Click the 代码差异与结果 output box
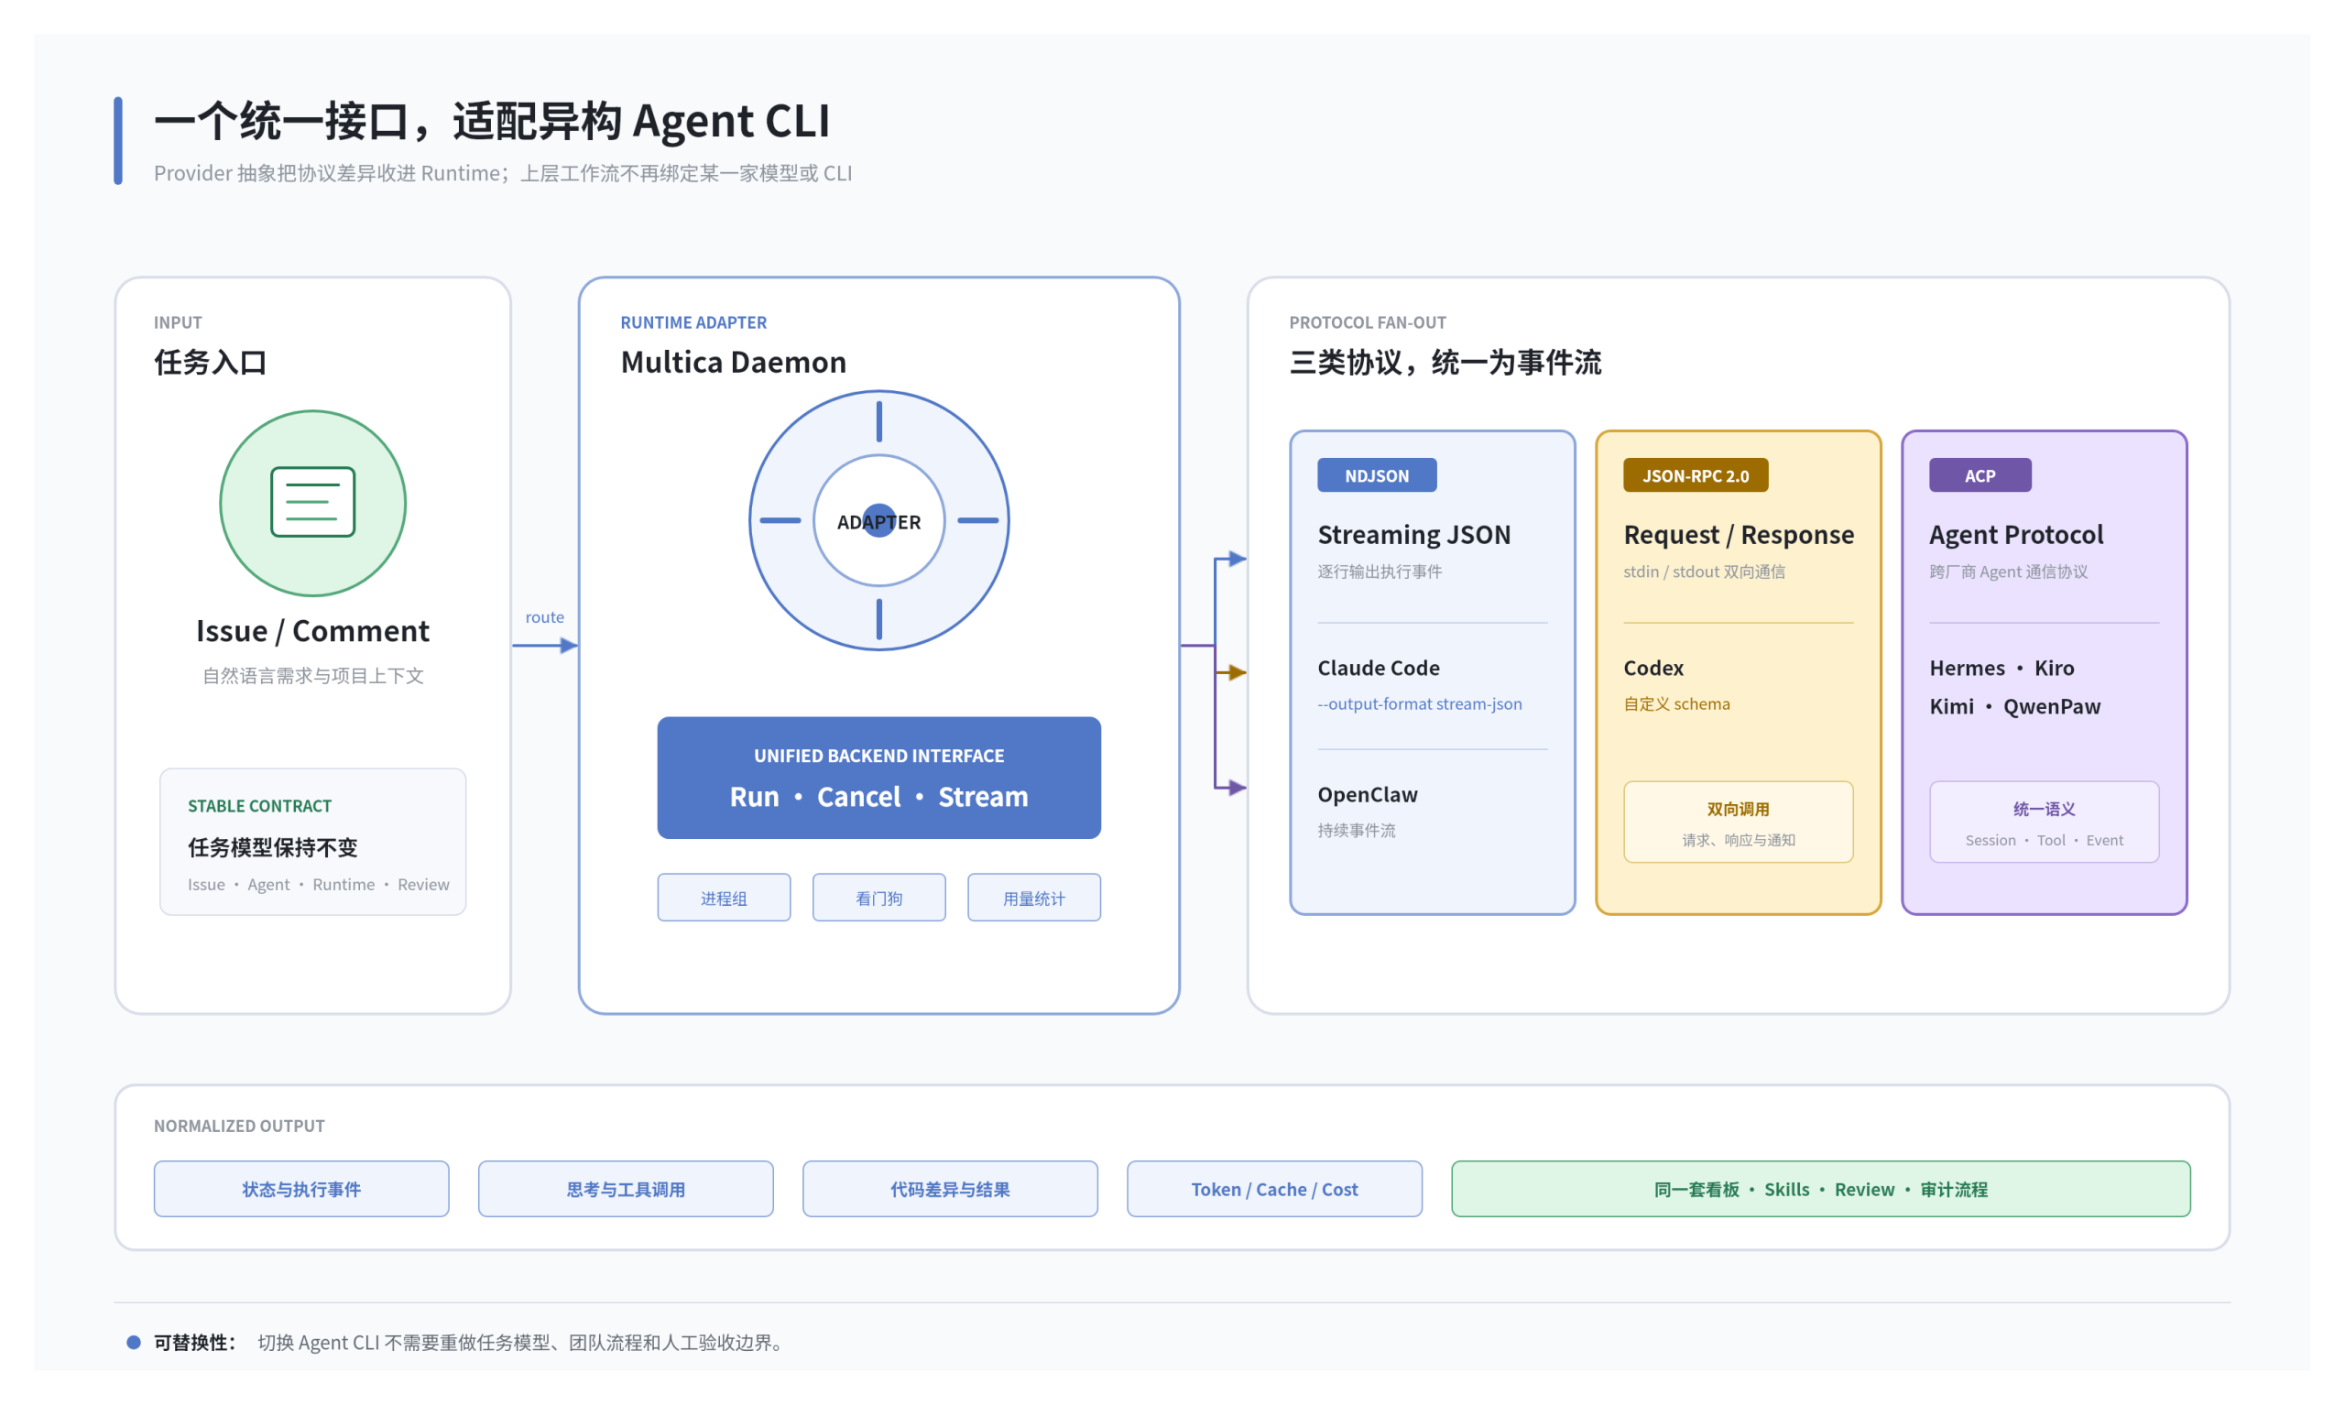This screenshot has height=1405, width=2345. [x=950, y=1189]
